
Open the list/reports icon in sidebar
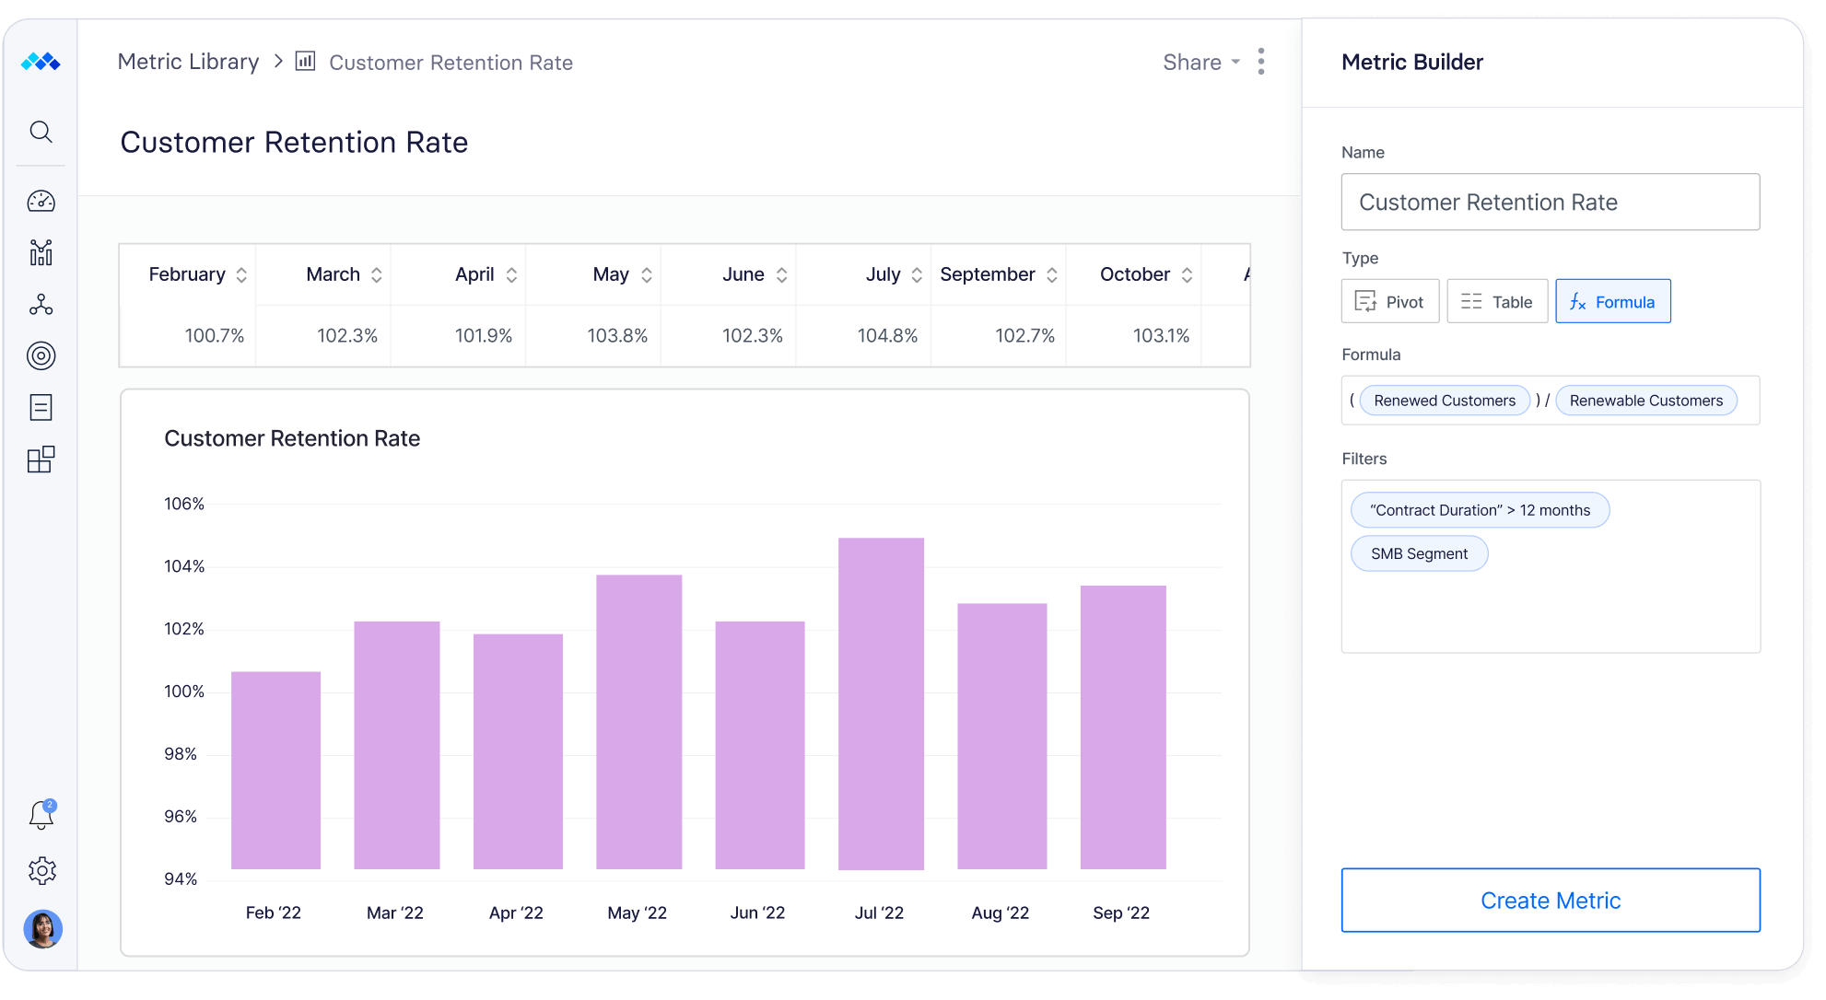click(x=41, y=413)
